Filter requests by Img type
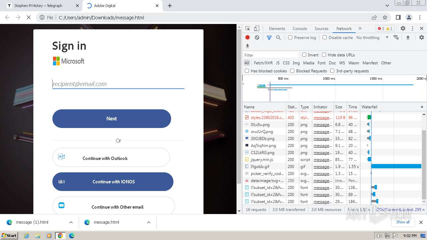Image resolution: width=427 pixels, height=240 pixels. point(296,63)
